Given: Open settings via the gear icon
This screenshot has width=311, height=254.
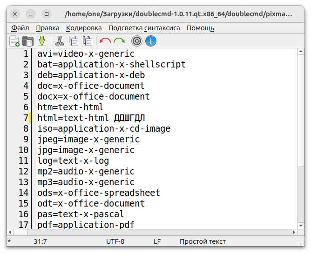Looking at the screenshot, I should coord(136,41).
